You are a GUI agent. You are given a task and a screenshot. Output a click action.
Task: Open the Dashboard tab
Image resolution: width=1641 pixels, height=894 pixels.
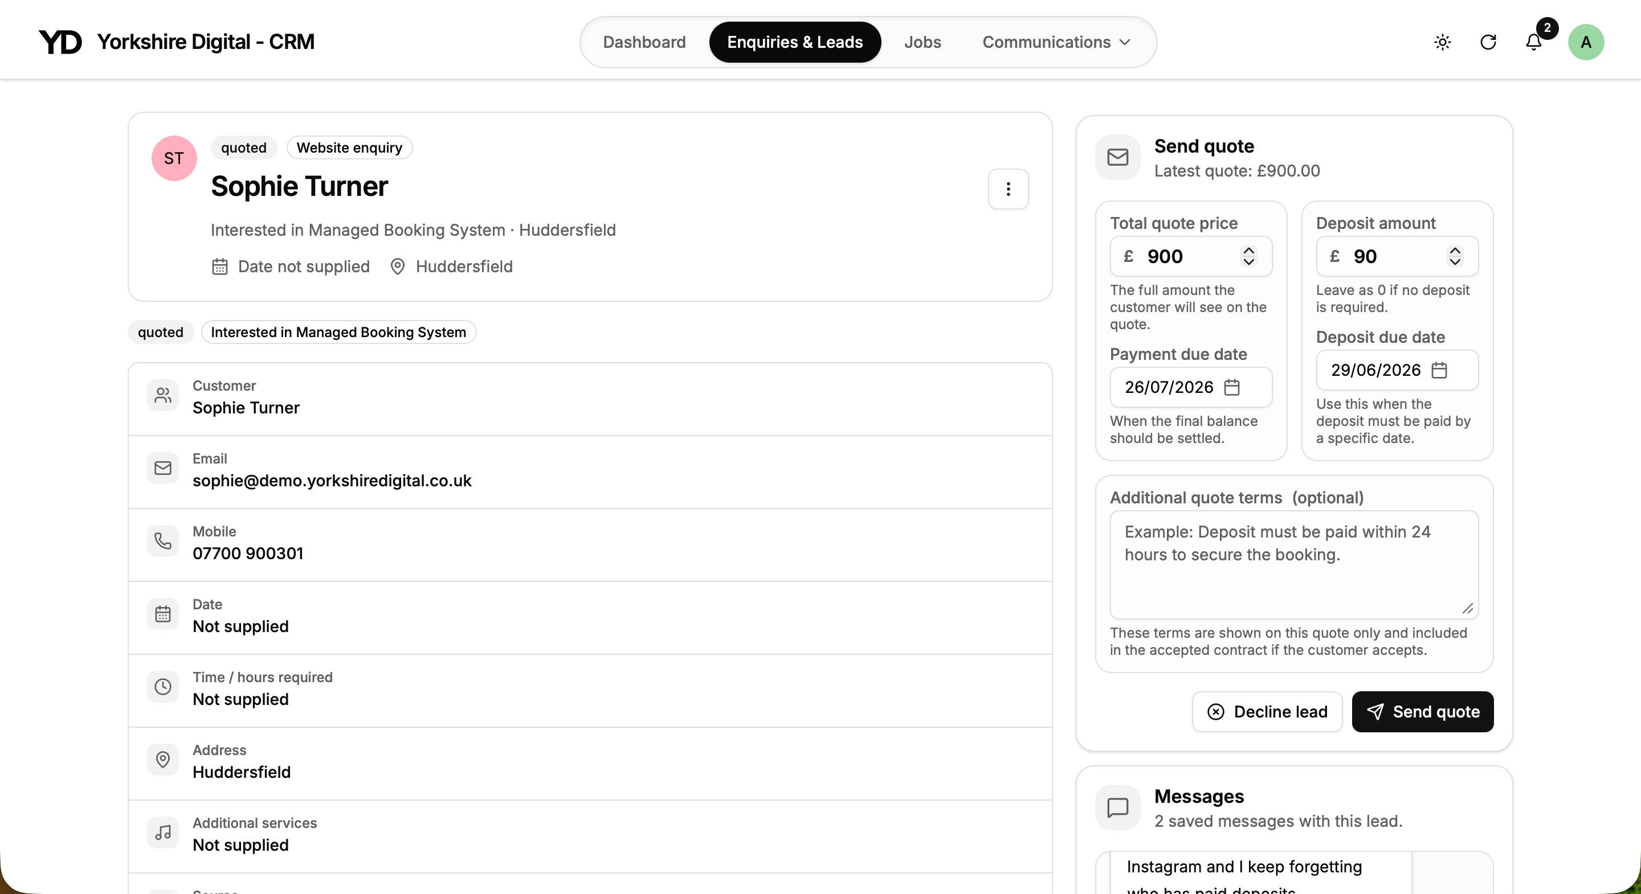(644, 42)
